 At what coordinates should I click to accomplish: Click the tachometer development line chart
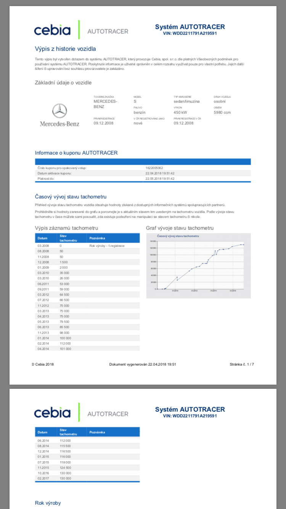point(198,265)
